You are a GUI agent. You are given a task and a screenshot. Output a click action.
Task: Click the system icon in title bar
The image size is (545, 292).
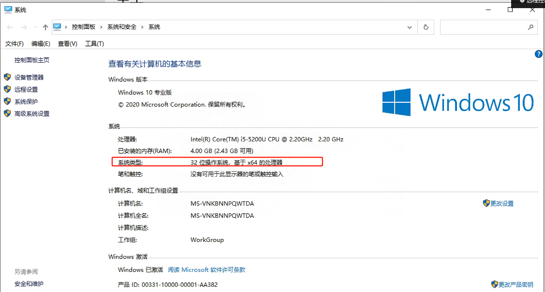(8, 10)
